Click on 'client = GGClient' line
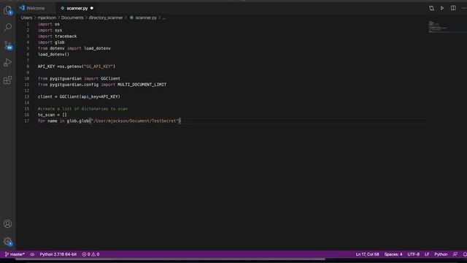467x263 pixels. point(79,96)
